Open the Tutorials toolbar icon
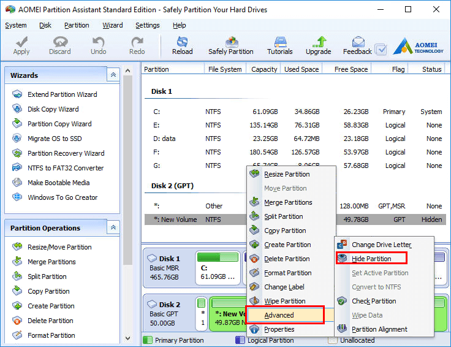The height and width of the screenshot is (347, 451). click(x=280, y=42)
